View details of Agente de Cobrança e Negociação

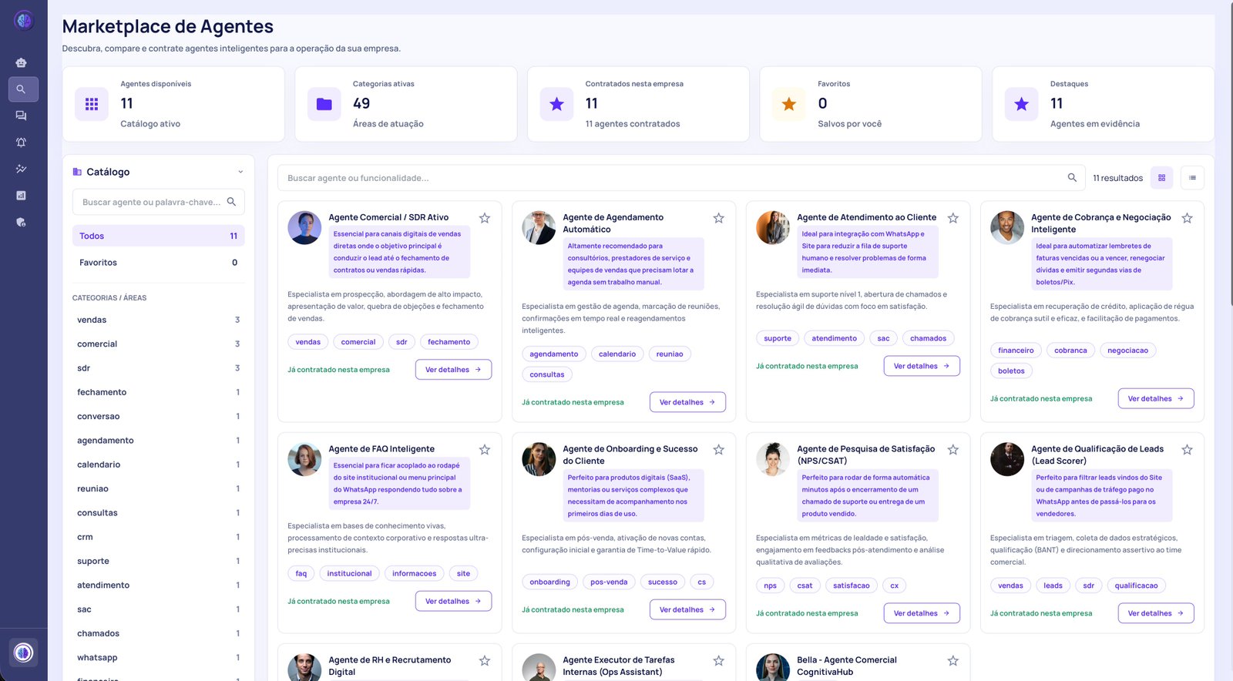[1156, 398]
